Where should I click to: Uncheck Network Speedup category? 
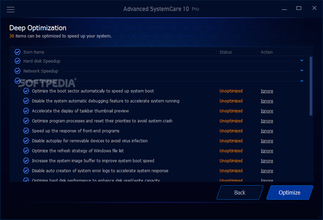(x=18, y=71)
